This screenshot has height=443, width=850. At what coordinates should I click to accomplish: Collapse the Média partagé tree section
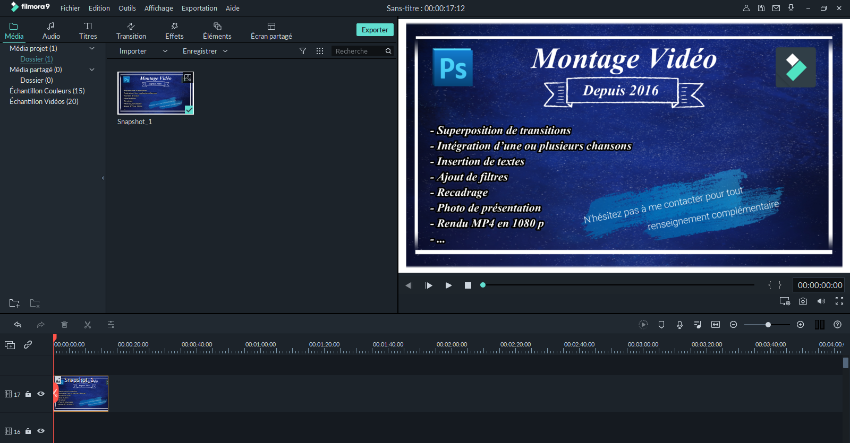tap(92, 70)
